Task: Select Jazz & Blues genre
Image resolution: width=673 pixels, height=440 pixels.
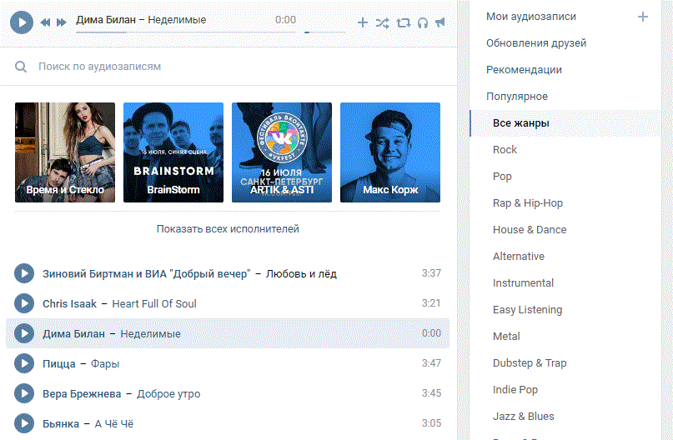Action: click(523, 416)
